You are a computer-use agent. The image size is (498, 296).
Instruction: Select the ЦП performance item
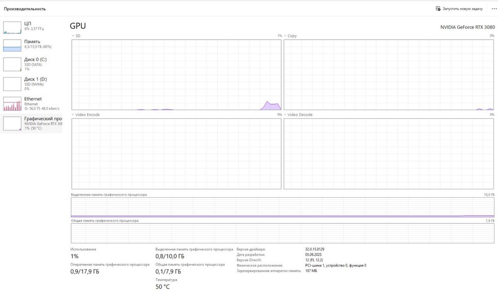(x=32, y=27)
